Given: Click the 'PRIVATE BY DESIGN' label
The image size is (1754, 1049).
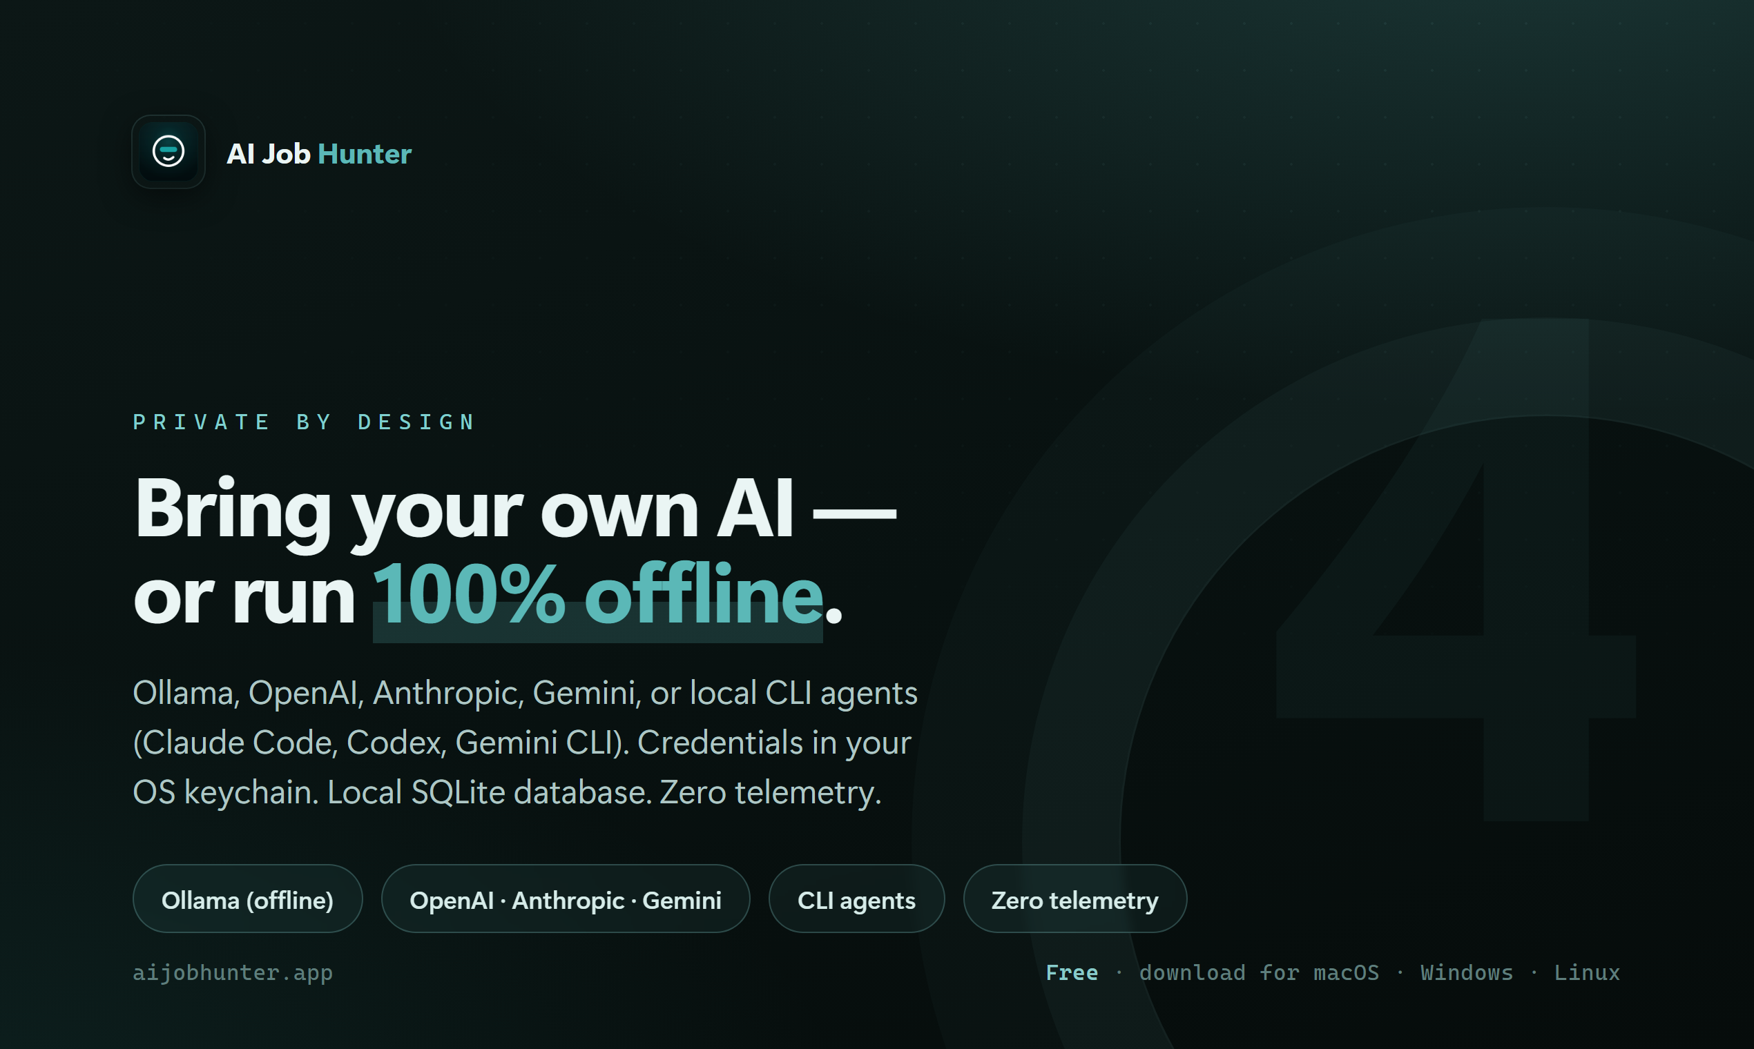Looking at the screenshot, I should click(304, 422).
